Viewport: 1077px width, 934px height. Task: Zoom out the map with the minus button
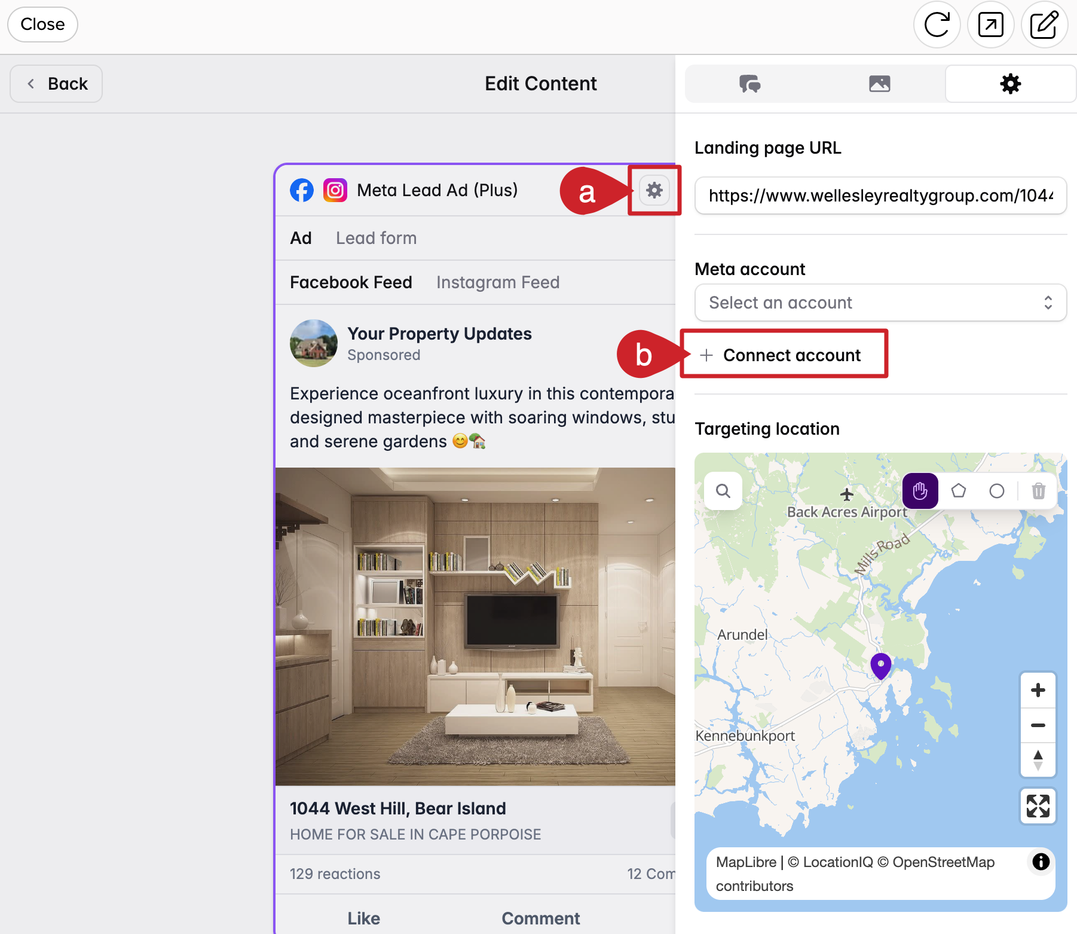(1038, 725)
